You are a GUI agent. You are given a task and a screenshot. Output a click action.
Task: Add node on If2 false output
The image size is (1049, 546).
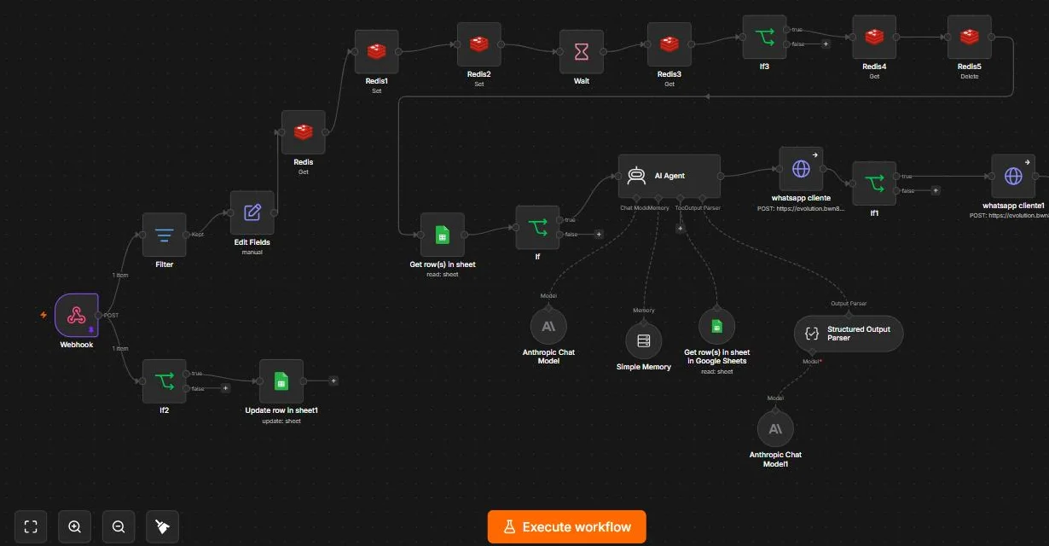[225, 387]
